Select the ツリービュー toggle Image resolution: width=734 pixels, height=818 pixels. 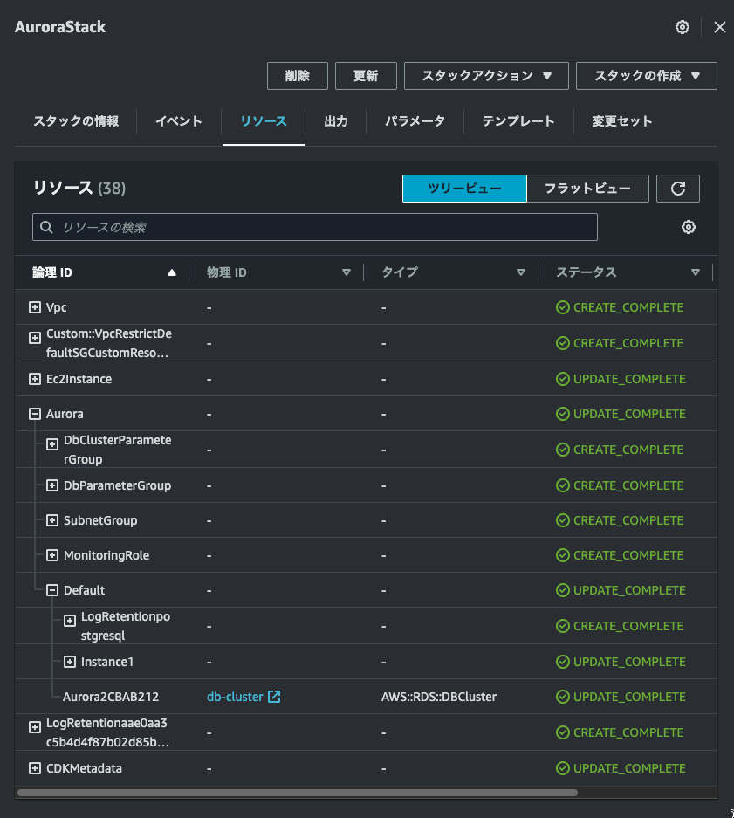(464, 188)
